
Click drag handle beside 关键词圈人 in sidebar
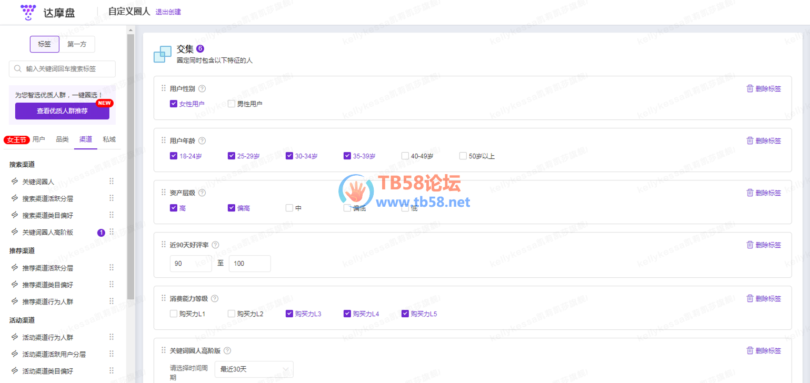click(111, 182)
